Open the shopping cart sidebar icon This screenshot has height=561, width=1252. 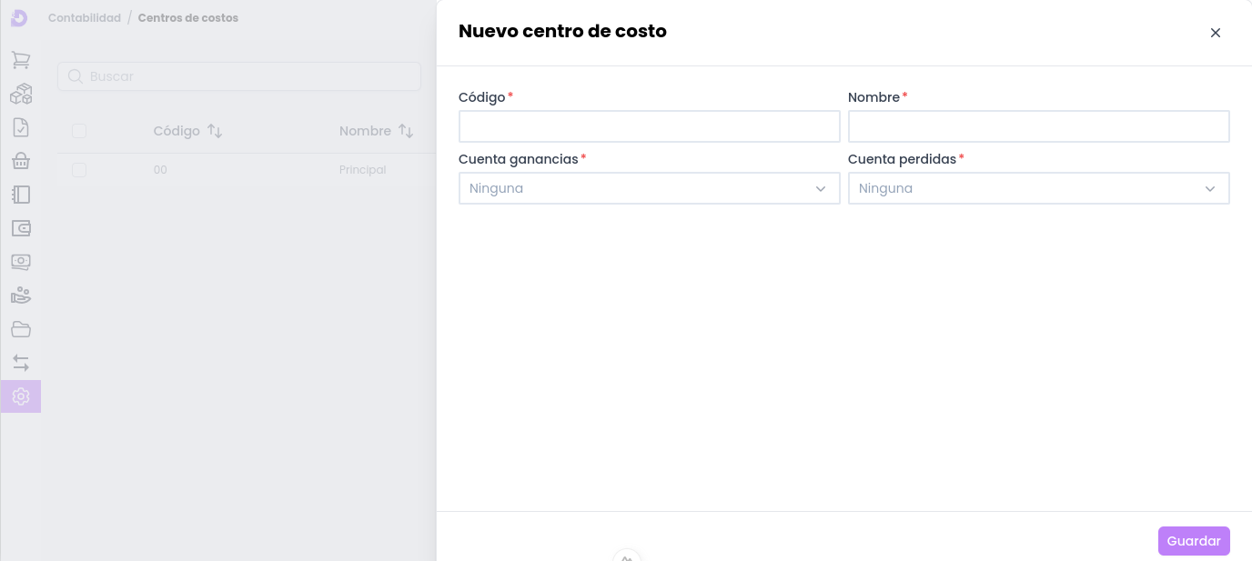pyautogui.click(x=21, y=61)
